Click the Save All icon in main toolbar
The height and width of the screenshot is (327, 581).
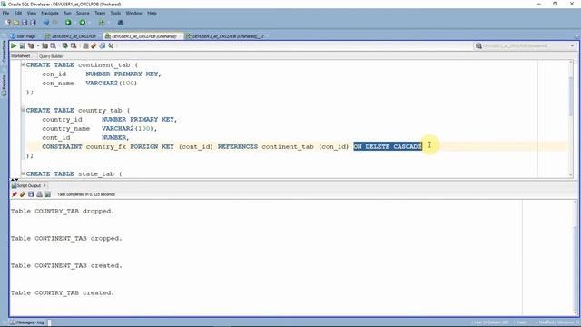pyautogui.click(x=33, y=23)
